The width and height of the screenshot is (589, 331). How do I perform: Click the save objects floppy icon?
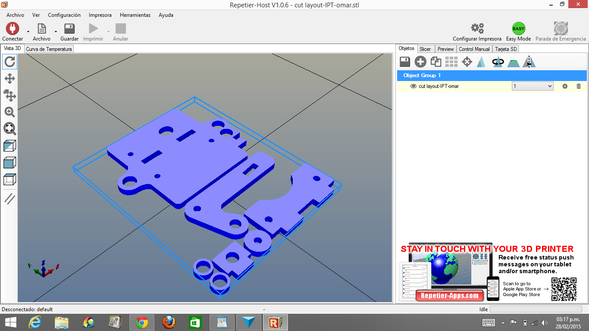(x=405, y=62)
